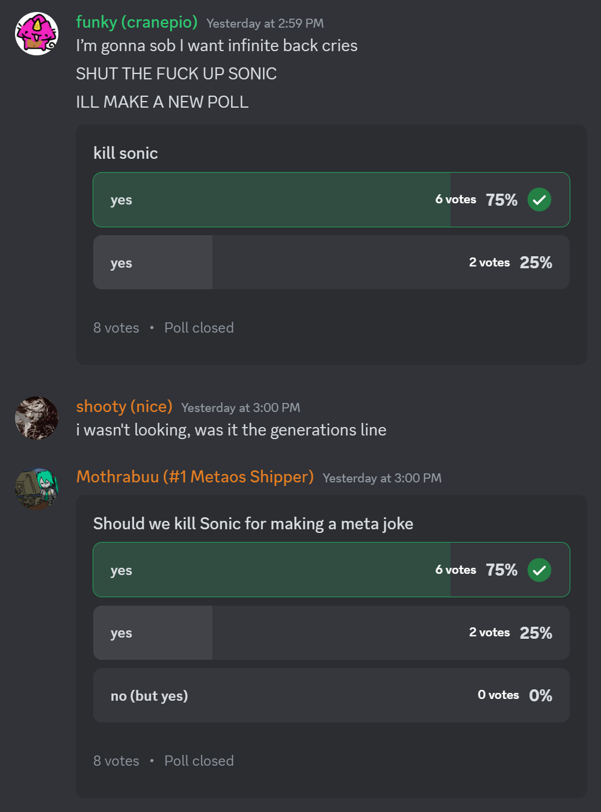Image resolution: width=601 pixels, height=812 pixels.
Task: Select 75% yes answer in meta joke poll
Action: click(271, 570)
